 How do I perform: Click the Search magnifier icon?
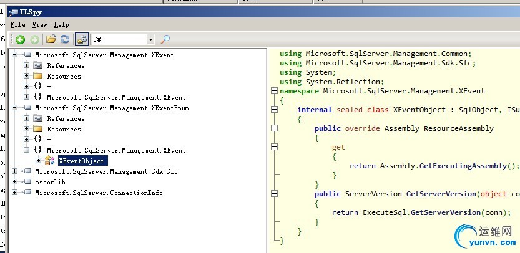point(165,39)
